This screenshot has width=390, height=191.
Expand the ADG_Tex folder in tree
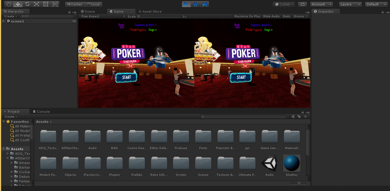[x=8, y=154]
